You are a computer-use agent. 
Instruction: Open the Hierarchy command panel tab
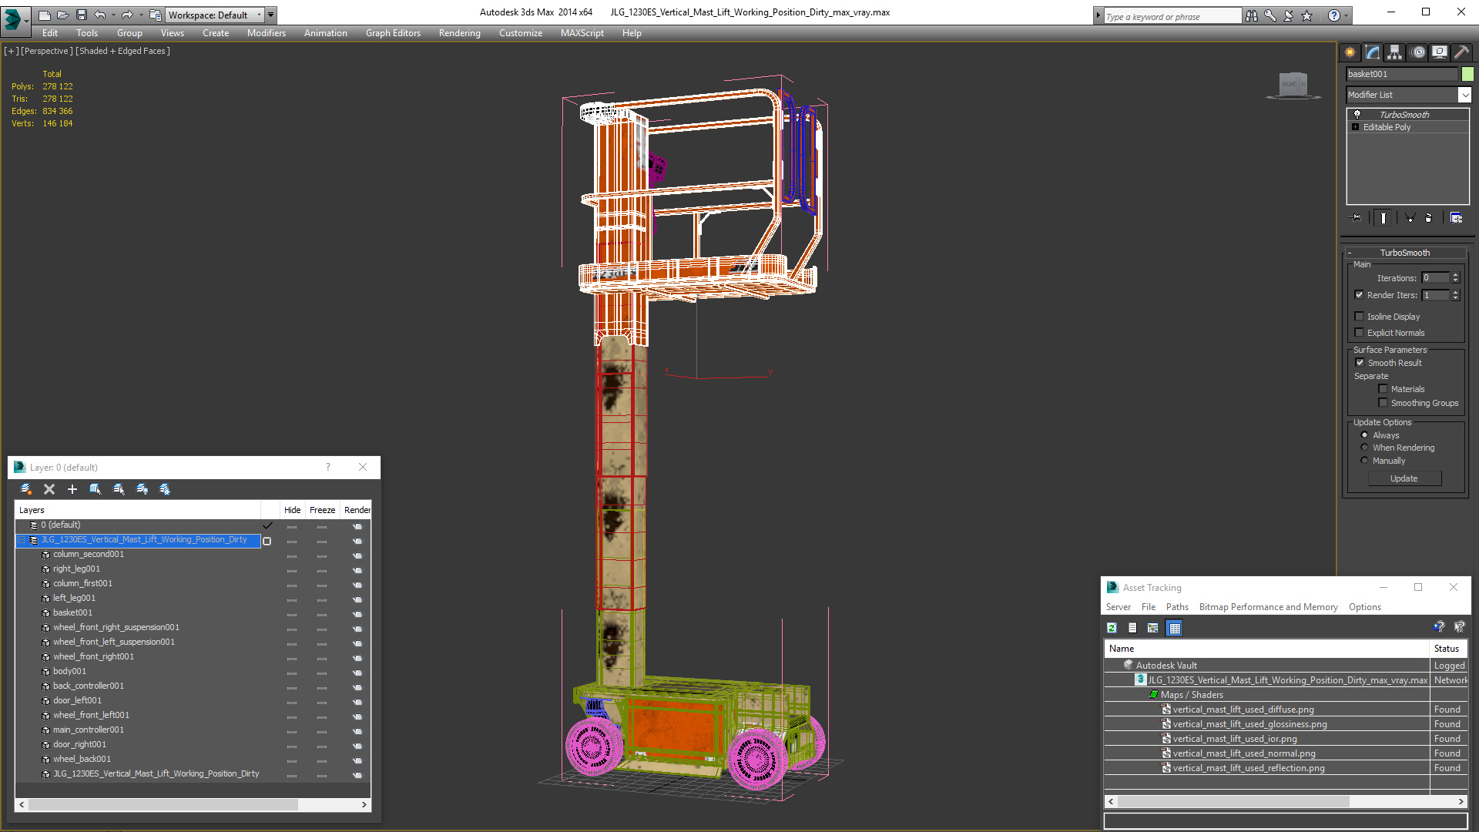pos(1395,52)
